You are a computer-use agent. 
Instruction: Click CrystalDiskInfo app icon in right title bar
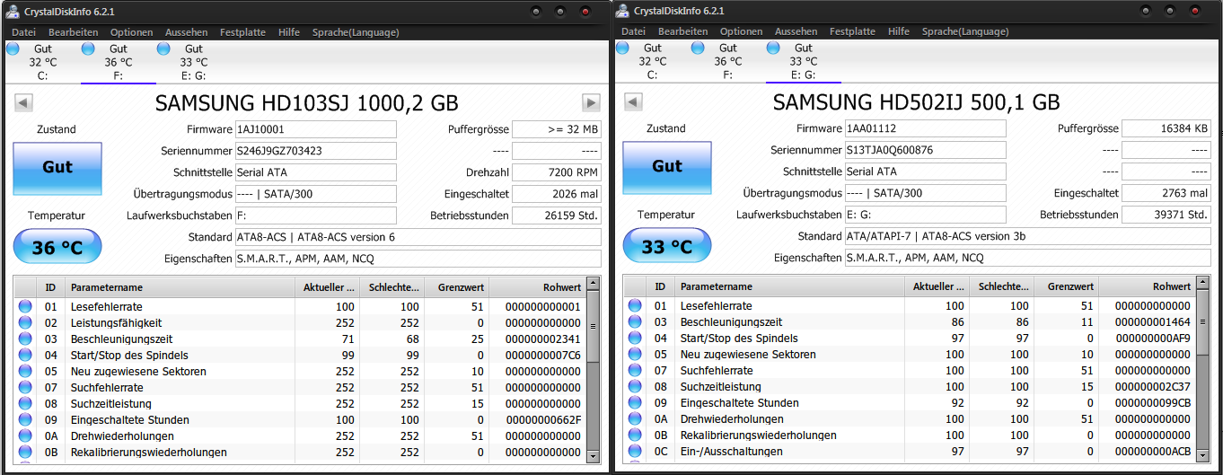click(621, 10)
